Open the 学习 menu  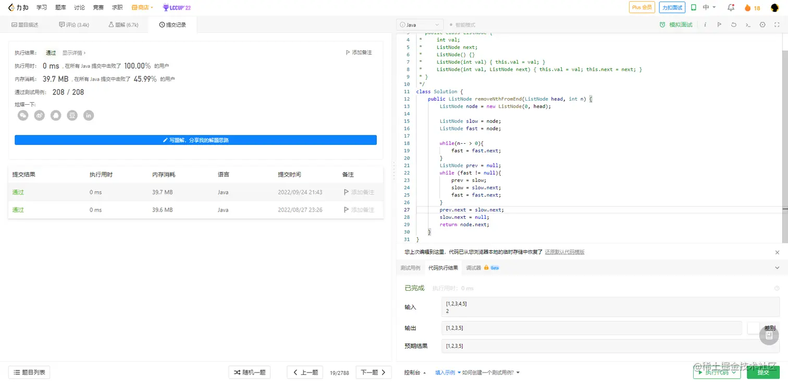click(42, 8)
